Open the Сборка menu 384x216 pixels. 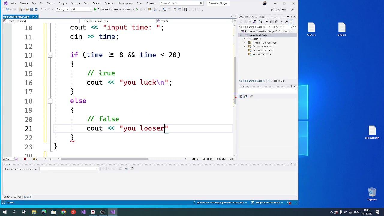(63, 3)
